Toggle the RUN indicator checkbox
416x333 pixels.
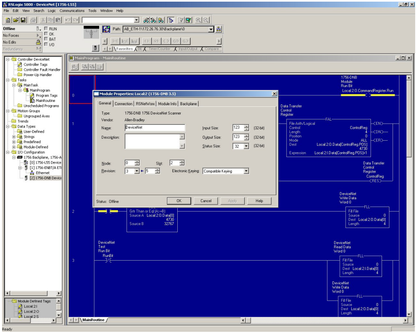click(46, 28)
